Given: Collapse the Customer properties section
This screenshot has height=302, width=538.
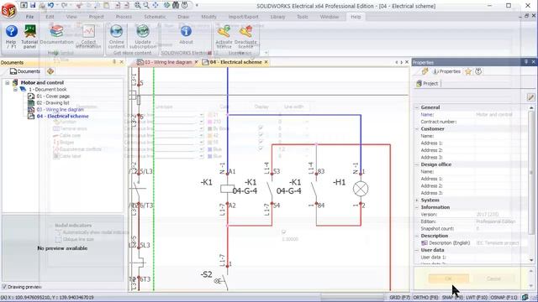Looking at the screenshot, I should tap(417, 128).
